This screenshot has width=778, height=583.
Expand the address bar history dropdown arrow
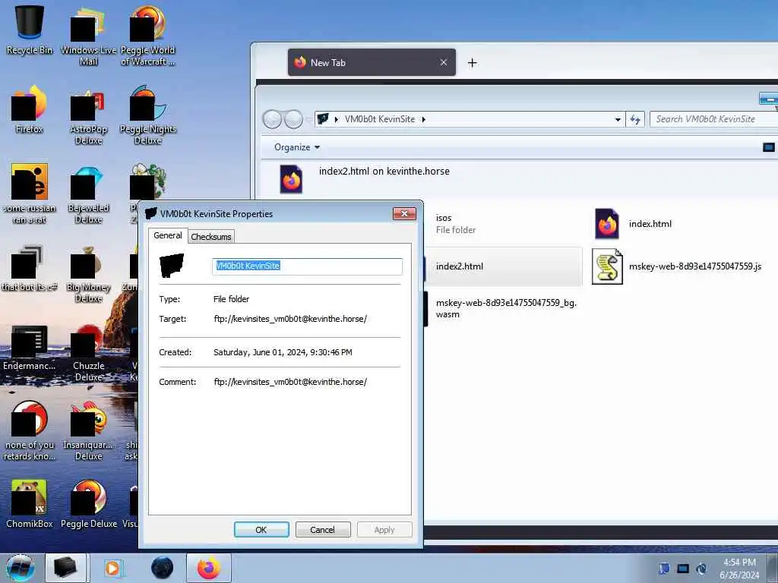coord(618,119)
